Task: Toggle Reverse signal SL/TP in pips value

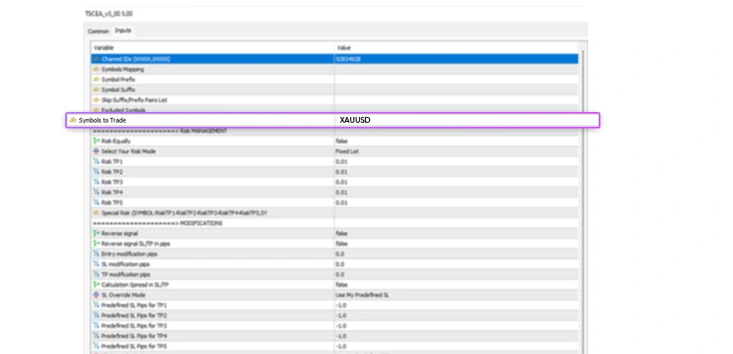Action: coord(342,244)
